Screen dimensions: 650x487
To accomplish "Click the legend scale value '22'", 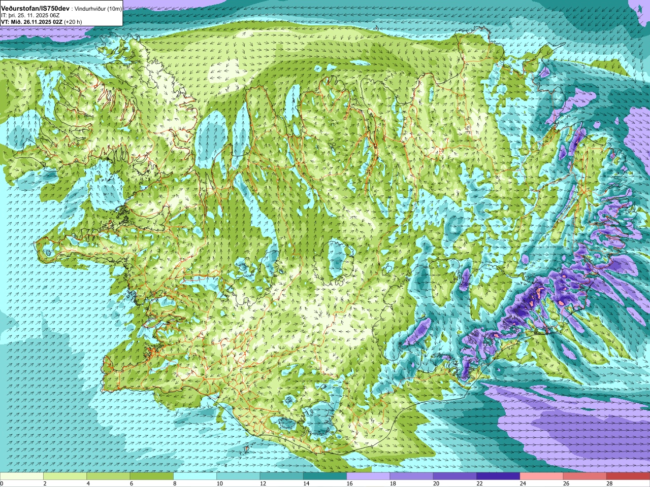I will click(x=480, y=483).
